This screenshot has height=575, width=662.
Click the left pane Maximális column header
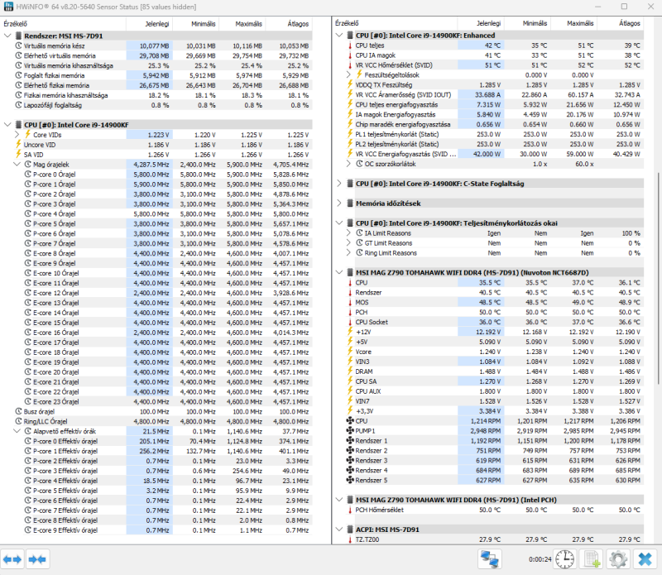click(242, 24)
